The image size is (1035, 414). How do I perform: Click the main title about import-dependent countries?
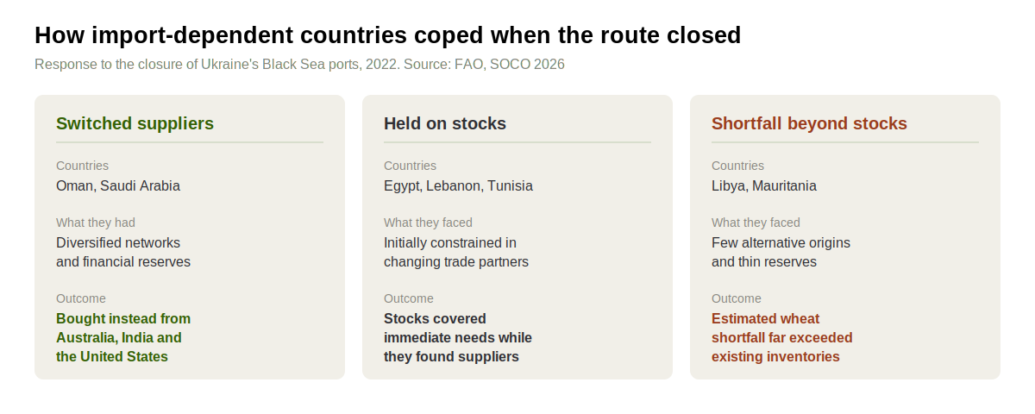pyautogui.click(x=387, y=35)
